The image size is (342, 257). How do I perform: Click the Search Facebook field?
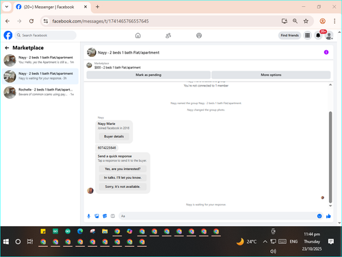[x=46, y=36]
